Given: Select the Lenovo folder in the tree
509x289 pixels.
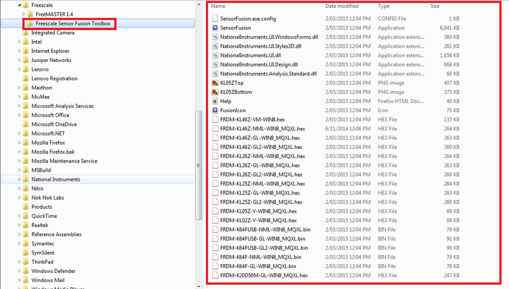Looking at the screenshot, I should tap(40, 69).
